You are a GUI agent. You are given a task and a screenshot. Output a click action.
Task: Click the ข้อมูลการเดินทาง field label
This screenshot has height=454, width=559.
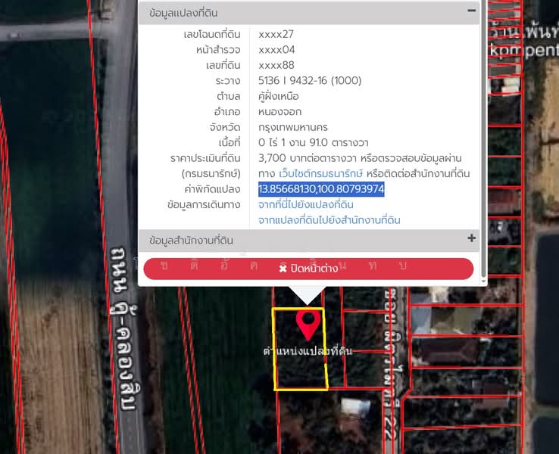click(x=204, y=205)
